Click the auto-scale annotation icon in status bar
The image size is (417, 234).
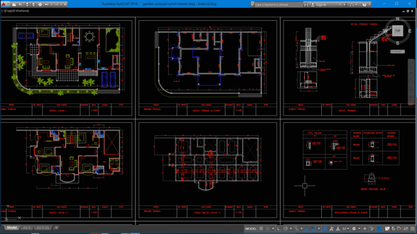pos(332,228)
